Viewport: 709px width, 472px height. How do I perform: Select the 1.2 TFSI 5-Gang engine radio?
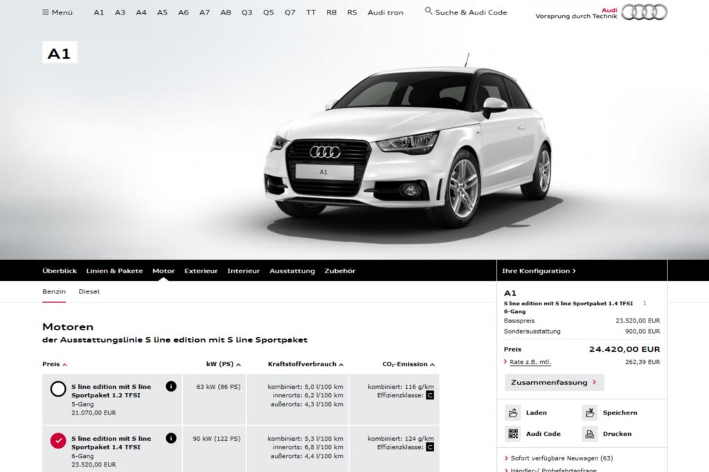[58, 389]
